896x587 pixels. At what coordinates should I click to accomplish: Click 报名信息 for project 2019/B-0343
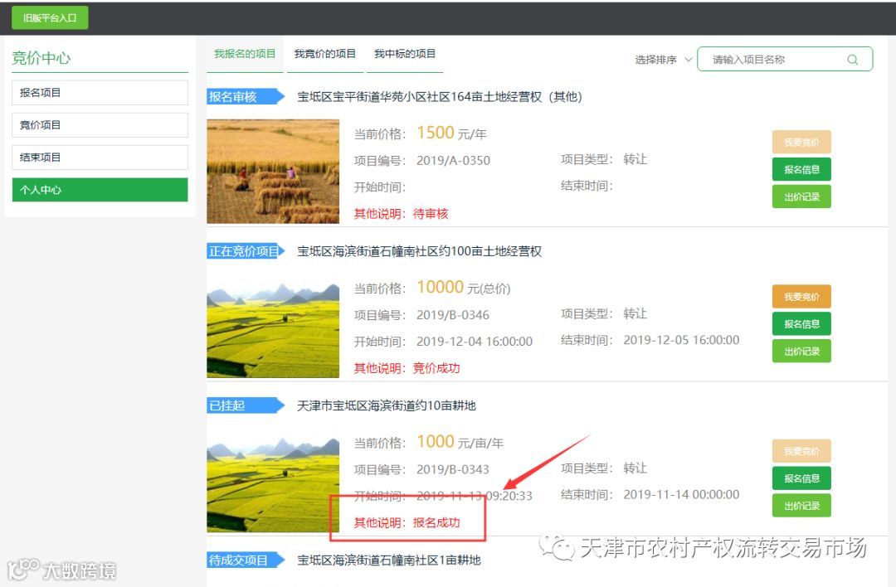click(801, 478)
